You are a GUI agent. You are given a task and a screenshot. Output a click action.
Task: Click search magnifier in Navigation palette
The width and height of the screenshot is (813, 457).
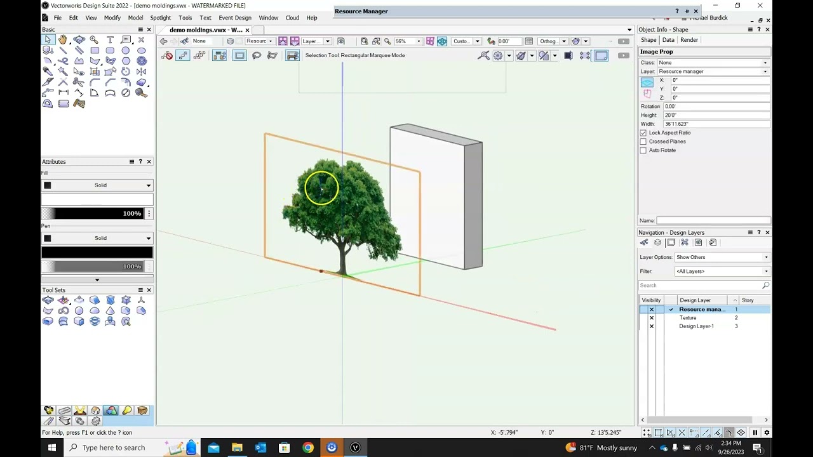765,286
